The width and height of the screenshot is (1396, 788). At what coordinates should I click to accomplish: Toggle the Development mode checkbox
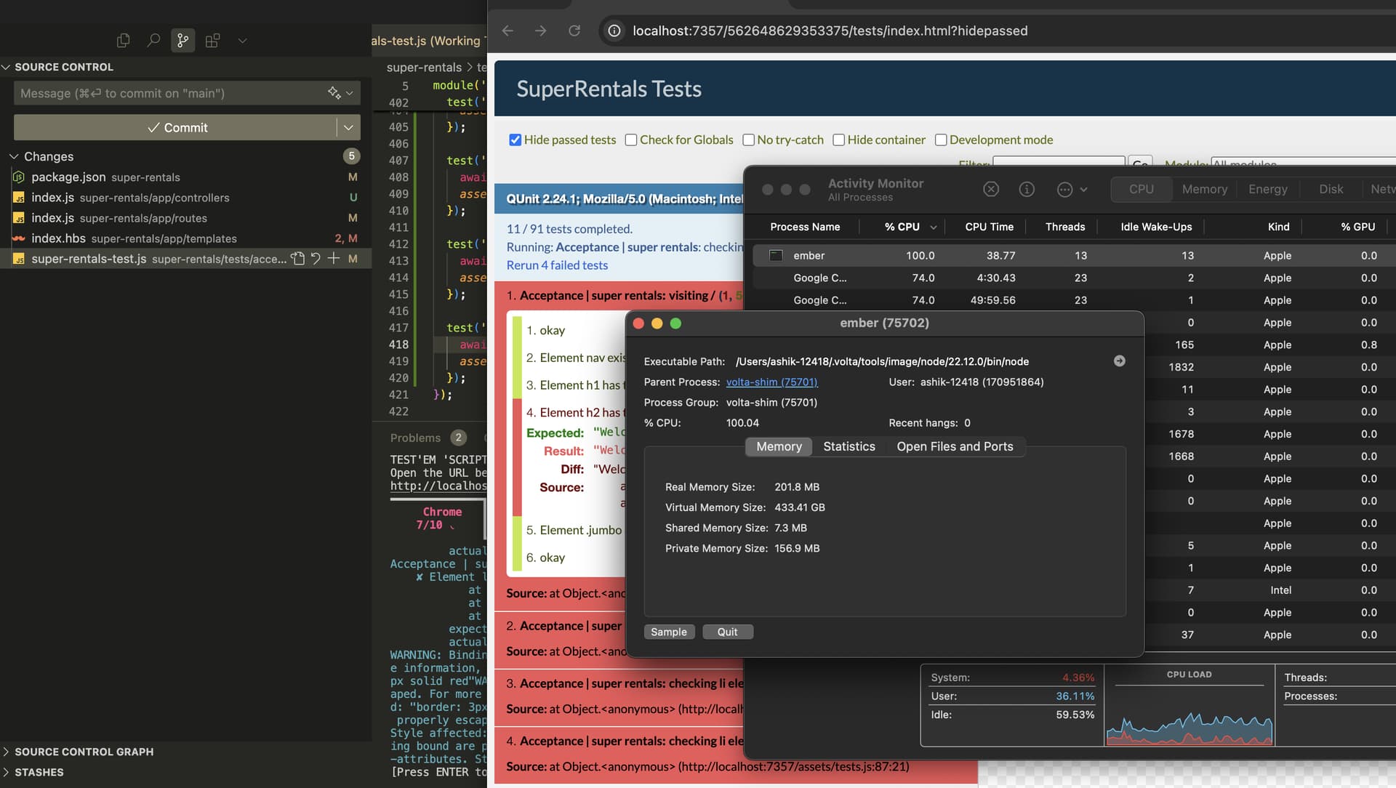pyautogui.click(x=941, y=140)
